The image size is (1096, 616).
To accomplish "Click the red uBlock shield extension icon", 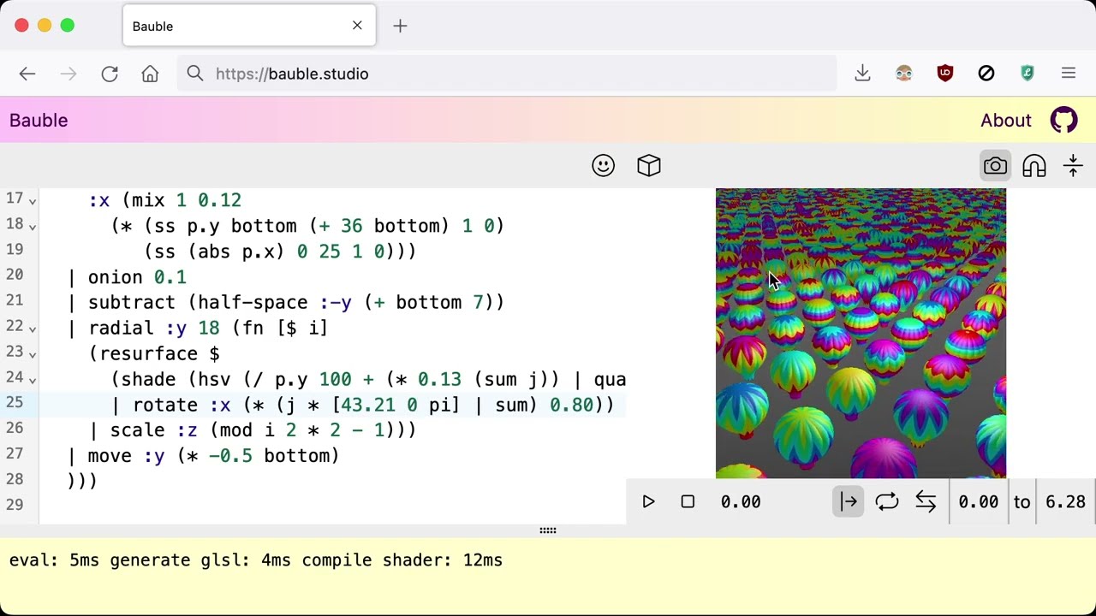I will [945, 74].
